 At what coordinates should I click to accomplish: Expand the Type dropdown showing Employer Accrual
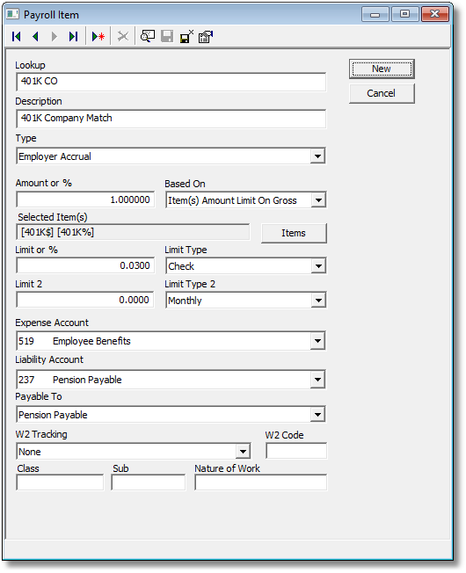(317, 156)
